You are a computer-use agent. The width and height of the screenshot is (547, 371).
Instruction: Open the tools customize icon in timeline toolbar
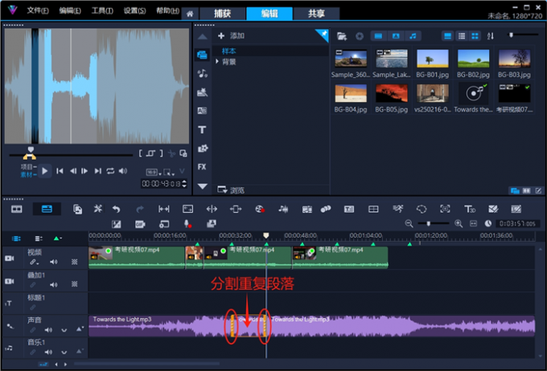(98, 209)
